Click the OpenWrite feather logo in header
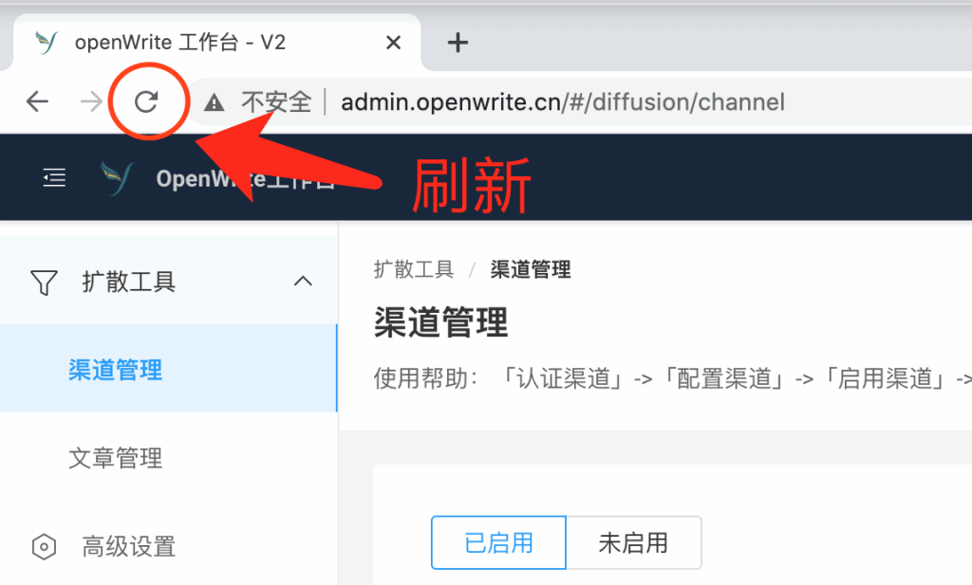Screen dimensions: 972x585 (x=117, y=177)
